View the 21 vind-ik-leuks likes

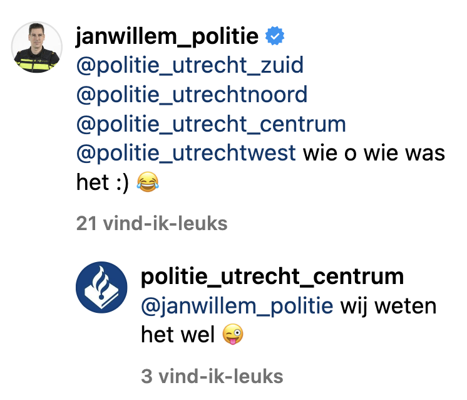point(151,223)
